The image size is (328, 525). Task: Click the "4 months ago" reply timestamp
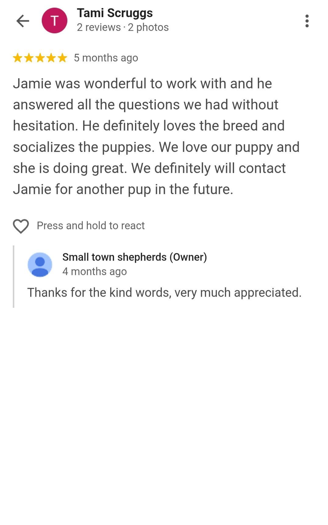94,271
